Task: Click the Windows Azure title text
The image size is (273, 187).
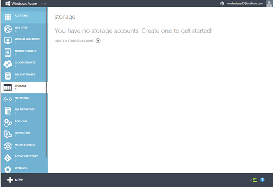Action: click(x=24, y=3)
